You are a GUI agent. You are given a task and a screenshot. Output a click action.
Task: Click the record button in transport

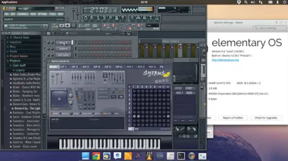click(x=73, y=26)
